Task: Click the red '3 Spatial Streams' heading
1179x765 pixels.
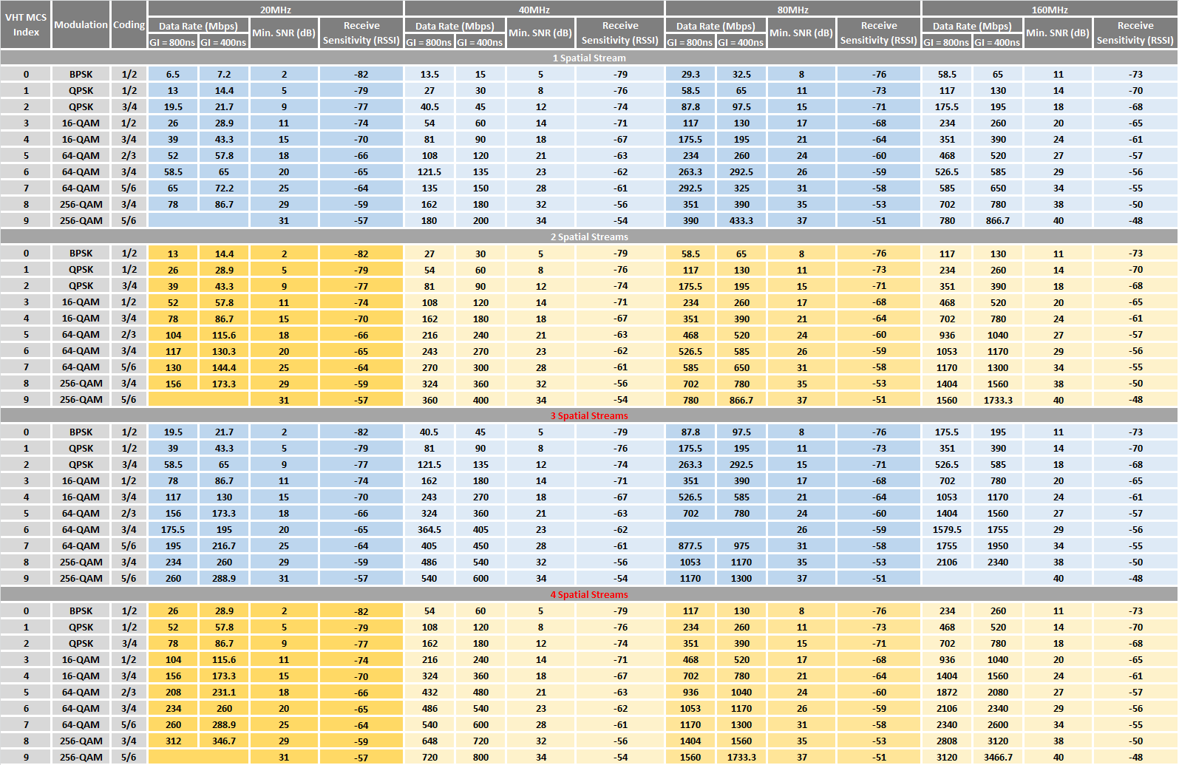Action: 589,415
